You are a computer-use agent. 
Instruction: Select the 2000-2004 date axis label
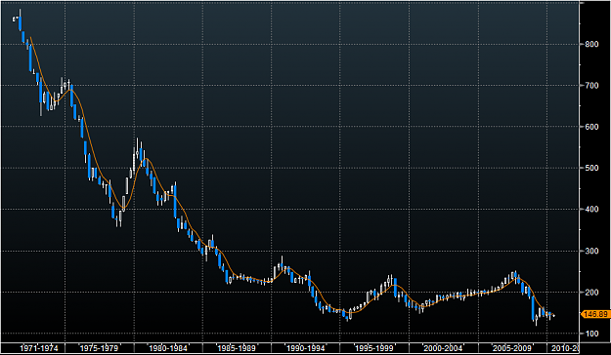point(443,348)
